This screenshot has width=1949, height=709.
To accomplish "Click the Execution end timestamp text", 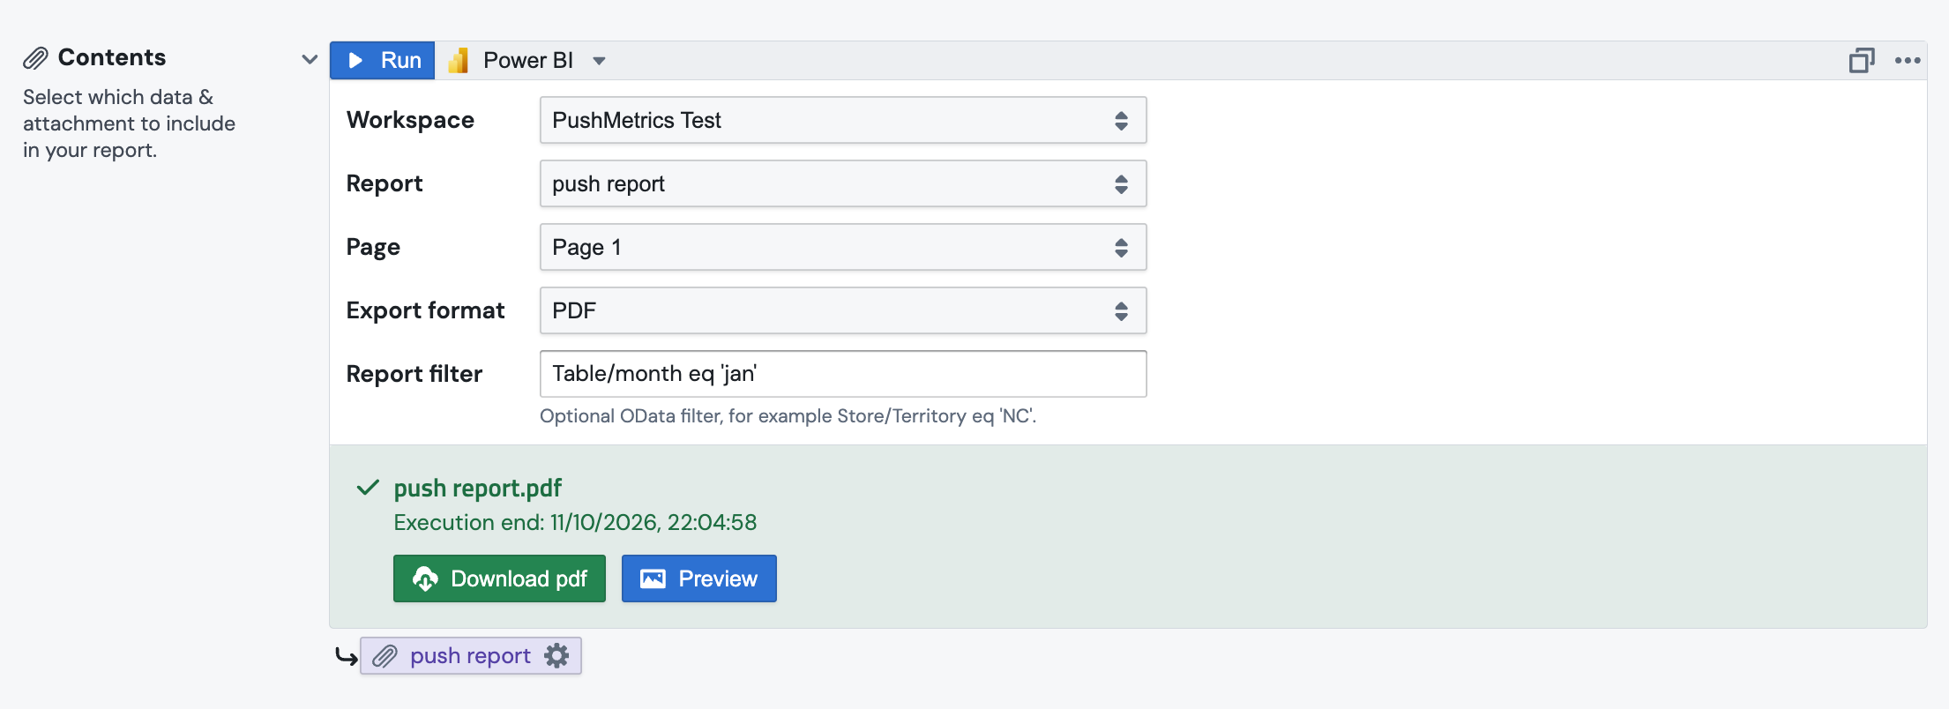I will click(575, 522).
